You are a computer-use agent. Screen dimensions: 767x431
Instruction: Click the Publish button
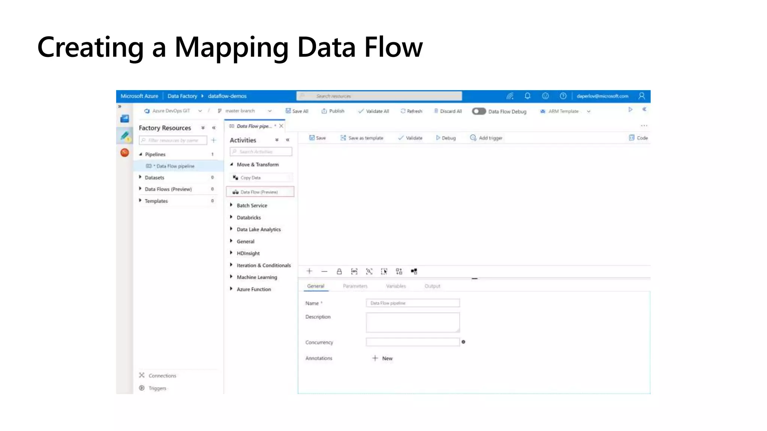click(x=333, y=111)
